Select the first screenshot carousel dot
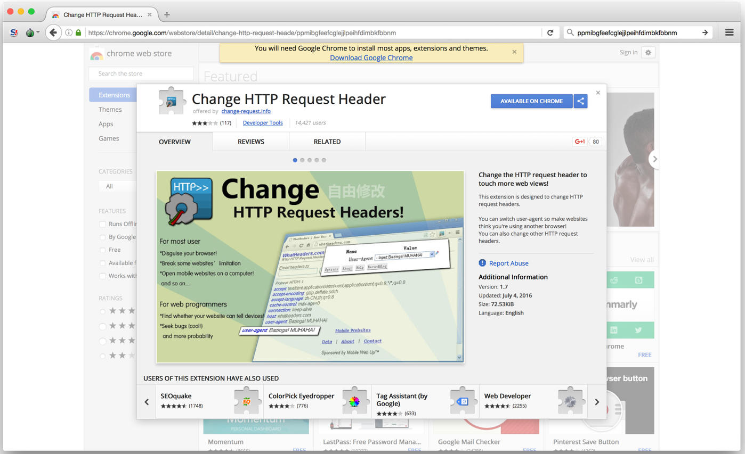745x454 pixels. click(295, 160)
